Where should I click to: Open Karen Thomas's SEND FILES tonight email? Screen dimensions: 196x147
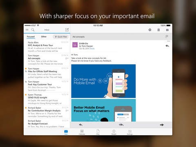click(47, 99)
